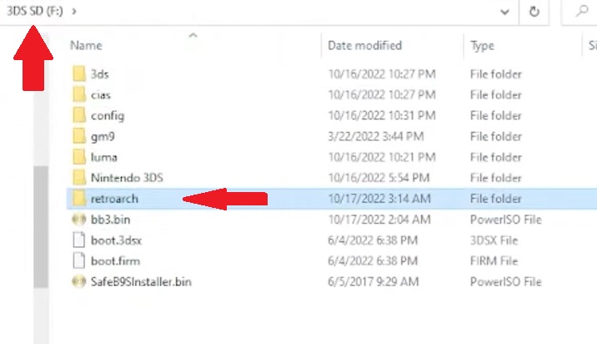Select the bb3.bin PowerISO file icon
Viewport: 597px width, 344px height.
79,219
